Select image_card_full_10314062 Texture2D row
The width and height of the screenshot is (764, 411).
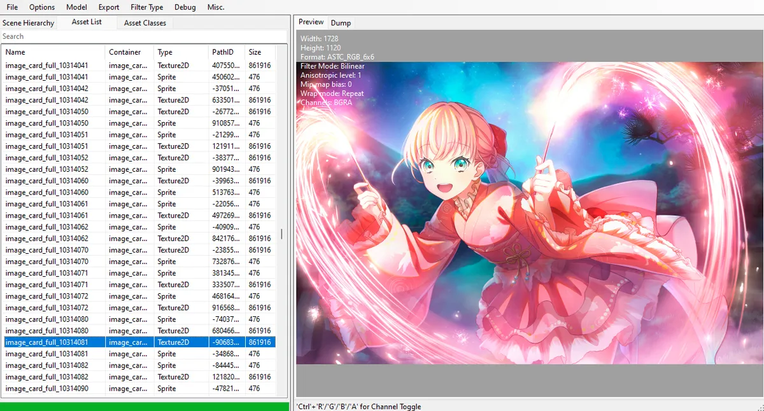tap(139, 239)
